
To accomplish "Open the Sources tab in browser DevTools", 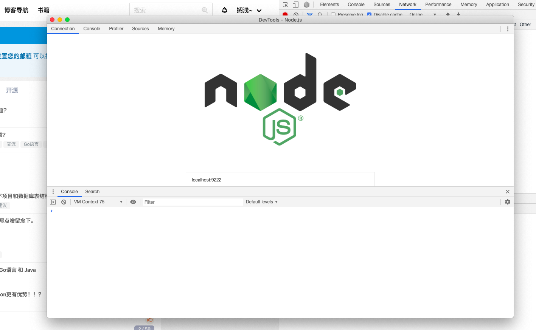I will (382, 5).
